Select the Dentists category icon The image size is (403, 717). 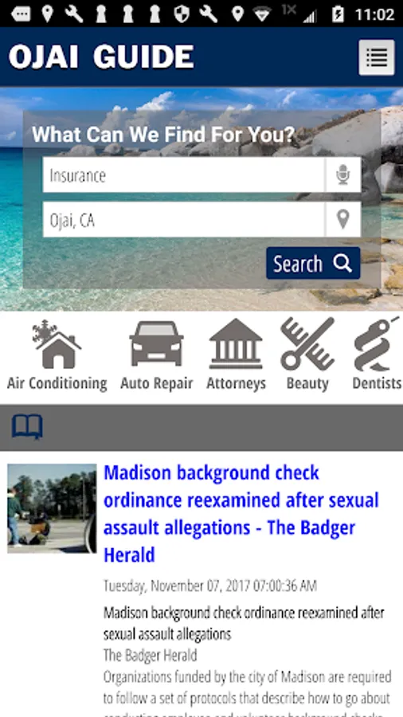click(x=377, y=344)
